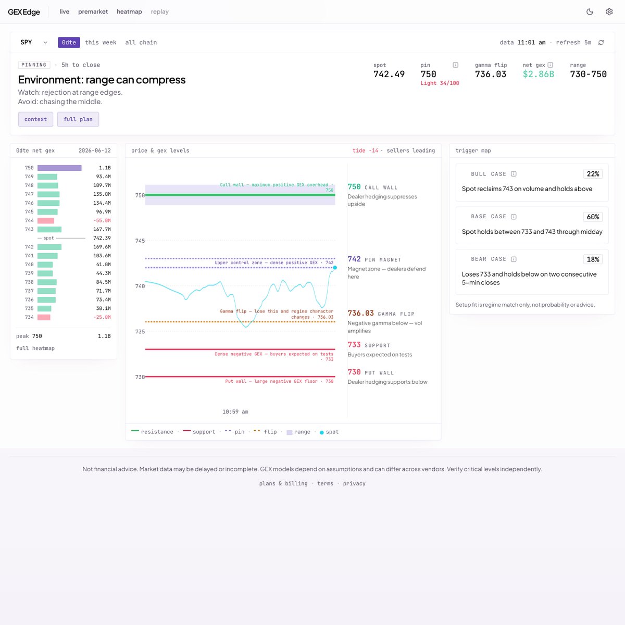Click the 742 strike green gex bar

point(49,247)
